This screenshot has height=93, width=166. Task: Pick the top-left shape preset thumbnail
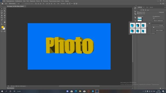coord(133,25)
